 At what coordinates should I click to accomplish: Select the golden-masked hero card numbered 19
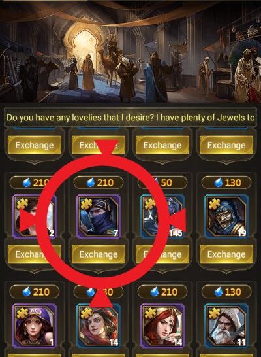pyautogui.click(x=226, y=216)
